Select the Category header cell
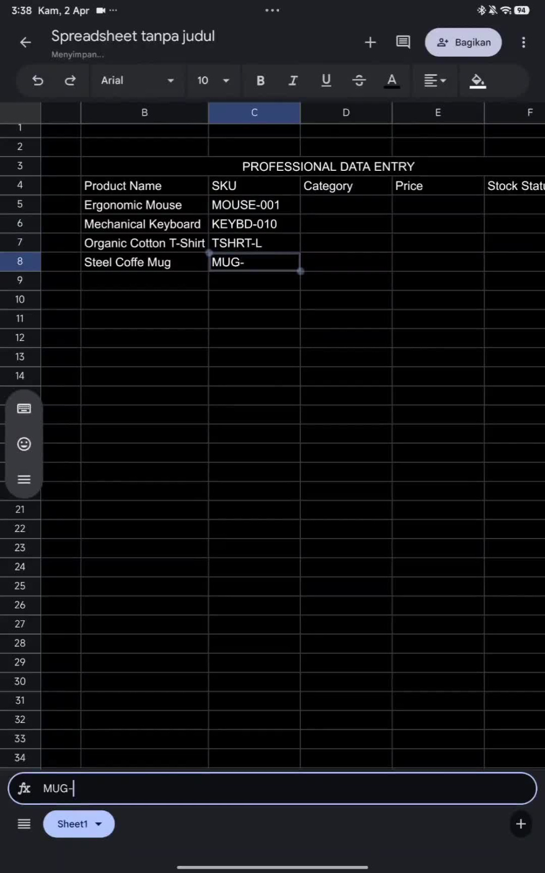The height and width of the screenshot is (873, 545). tap(346, 186)
